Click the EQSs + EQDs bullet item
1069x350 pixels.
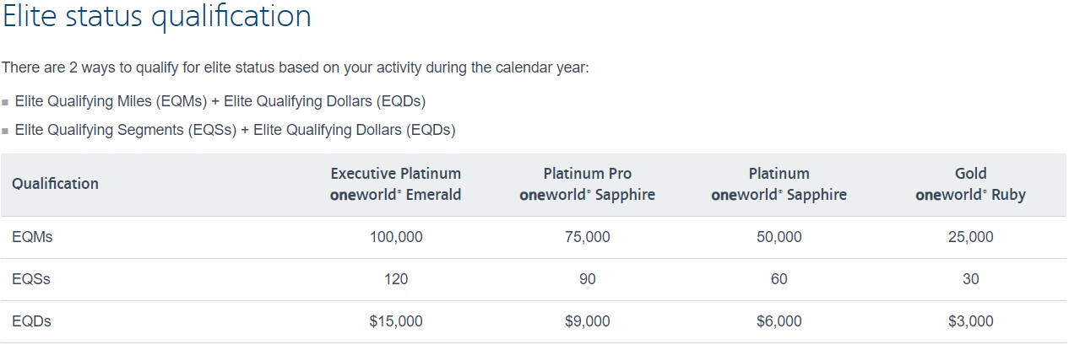(235, 130)
